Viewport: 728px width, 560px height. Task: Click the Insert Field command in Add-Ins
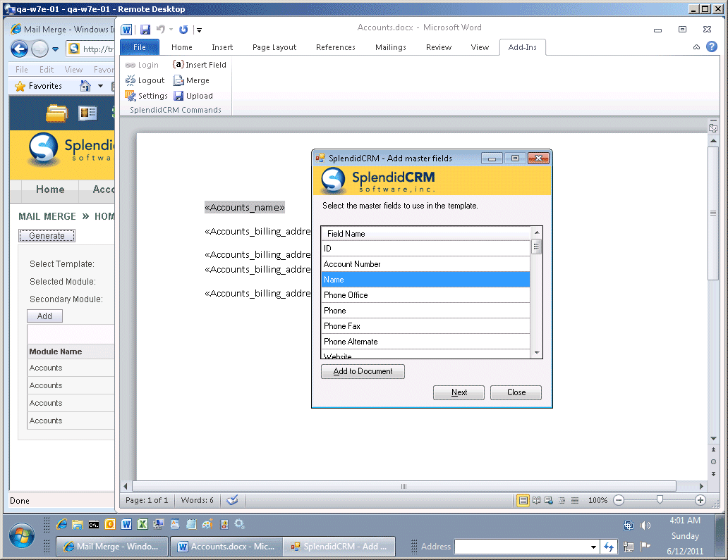pyautogui.click(x=200, y=65)
